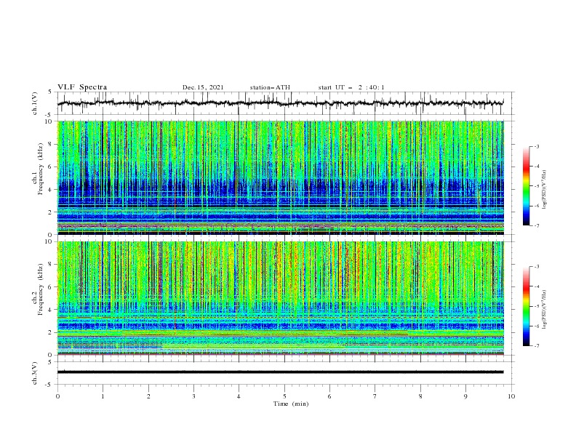Click the time axis tick label '0'
This screenshot has height=445, width=576.
[57, 396]
